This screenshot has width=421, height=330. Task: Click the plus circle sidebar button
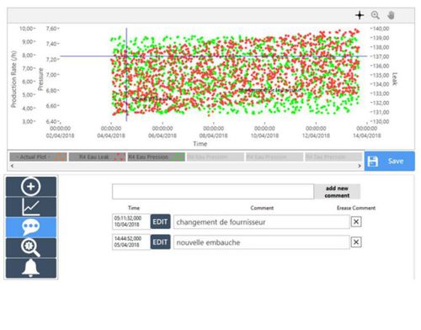pyautogui.click(x=31, y=186)
